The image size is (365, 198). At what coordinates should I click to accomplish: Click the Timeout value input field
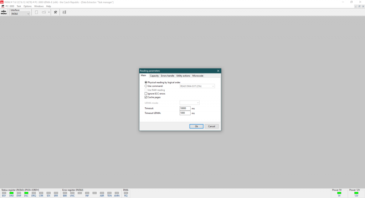(x=185, y=108)
